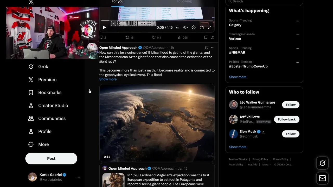The height and width of the screenshot is (187, 333).
Task: Open Kurtis Gabriel account avatar
Action: 33,177
